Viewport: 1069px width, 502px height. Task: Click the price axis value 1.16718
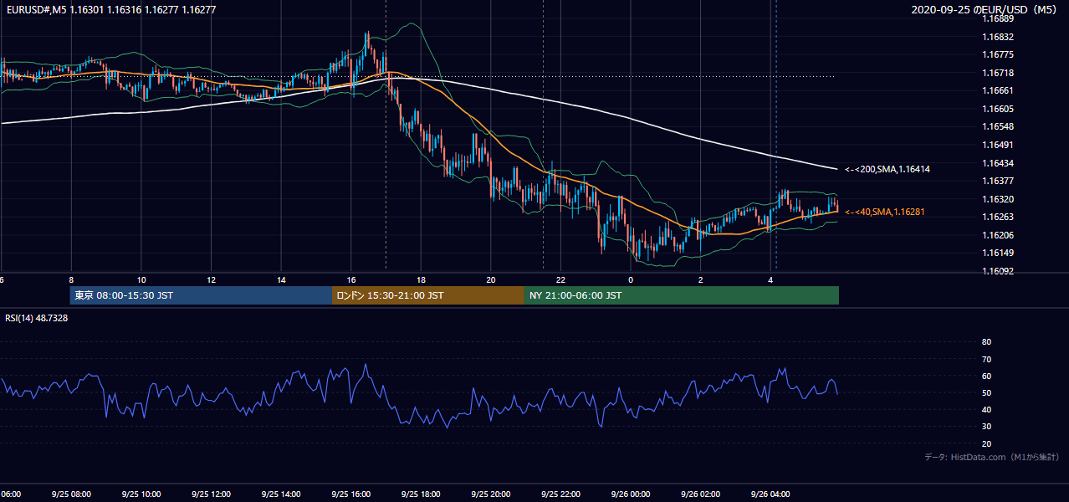coord(997,73)
